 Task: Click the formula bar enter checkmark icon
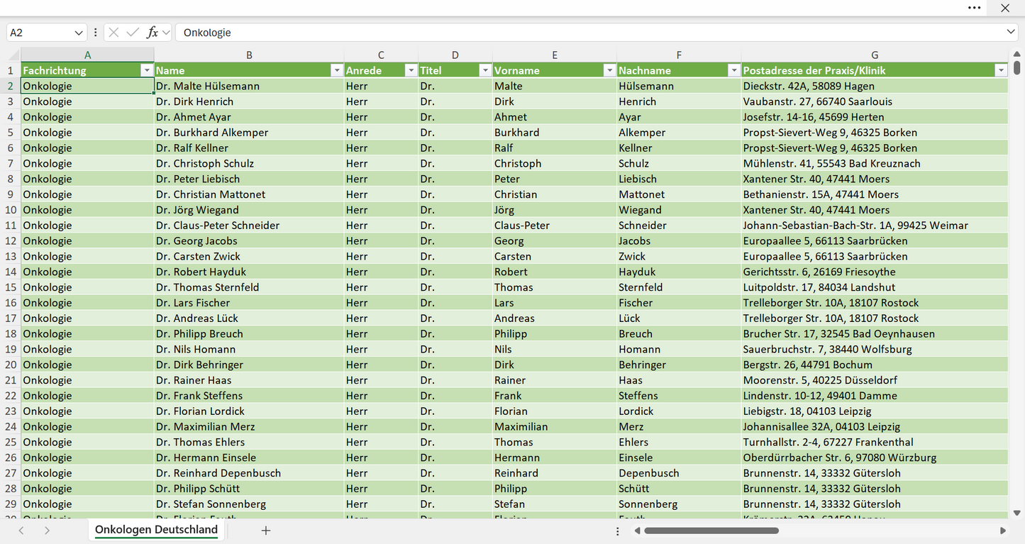coord(133,33)
